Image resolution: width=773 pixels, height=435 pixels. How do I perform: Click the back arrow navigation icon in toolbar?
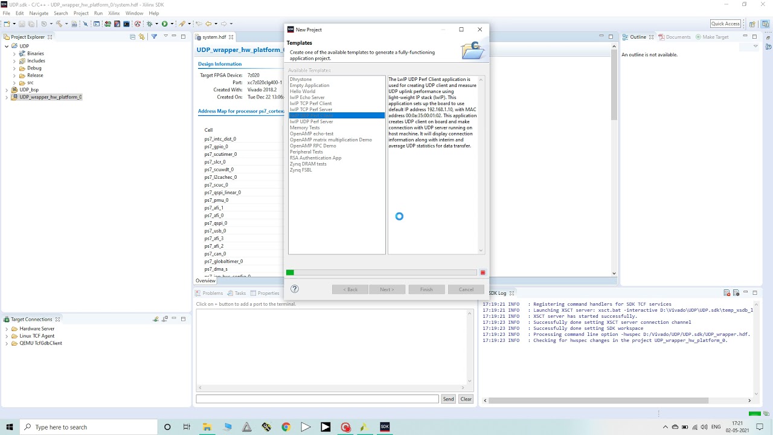coord(208,24)
